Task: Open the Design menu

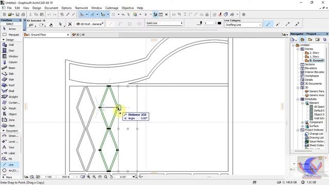Action: pos(36,8)
